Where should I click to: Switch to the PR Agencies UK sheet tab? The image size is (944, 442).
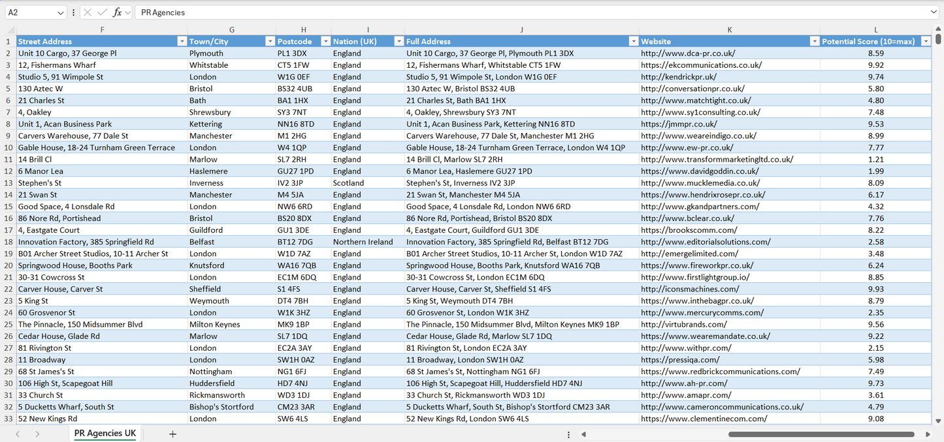105,433
